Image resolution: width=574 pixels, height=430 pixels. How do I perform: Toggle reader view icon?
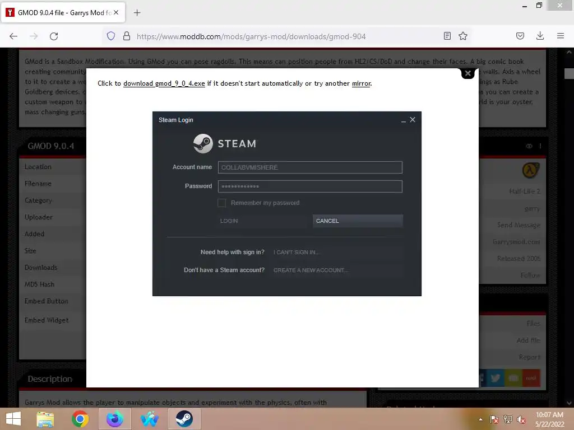447,36
